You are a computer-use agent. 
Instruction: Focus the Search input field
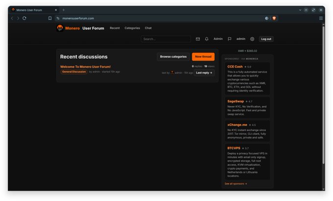tap(166, 39)
